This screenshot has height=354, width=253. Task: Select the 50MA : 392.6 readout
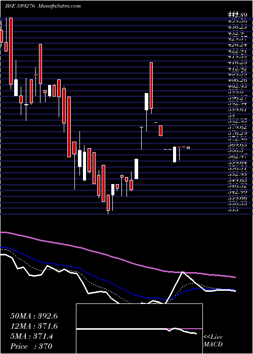34,316
